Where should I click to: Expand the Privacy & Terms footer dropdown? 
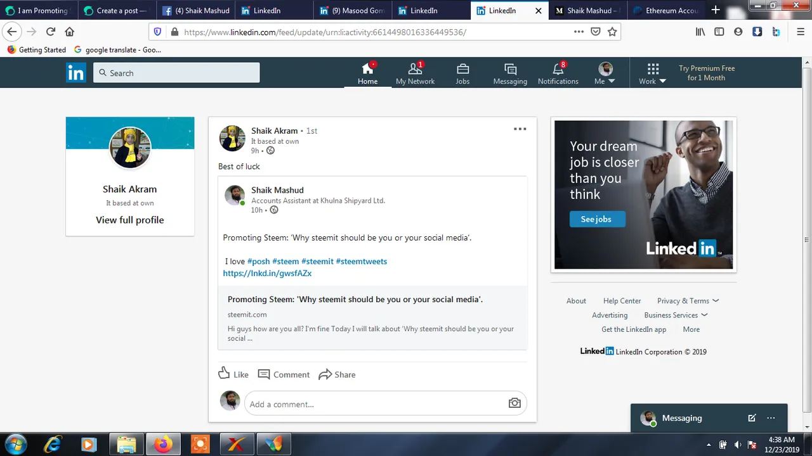pos(688,301)
